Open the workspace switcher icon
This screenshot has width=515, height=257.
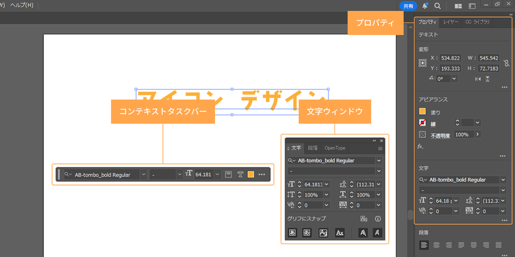(472, 6)
